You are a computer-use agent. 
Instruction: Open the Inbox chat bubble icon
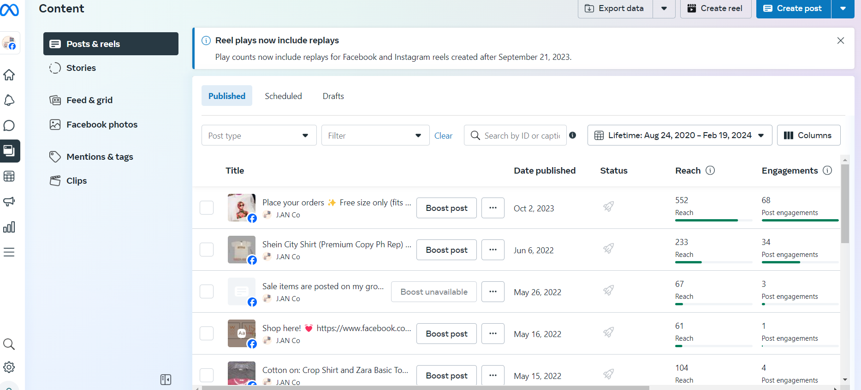click(x=9, y=125)
